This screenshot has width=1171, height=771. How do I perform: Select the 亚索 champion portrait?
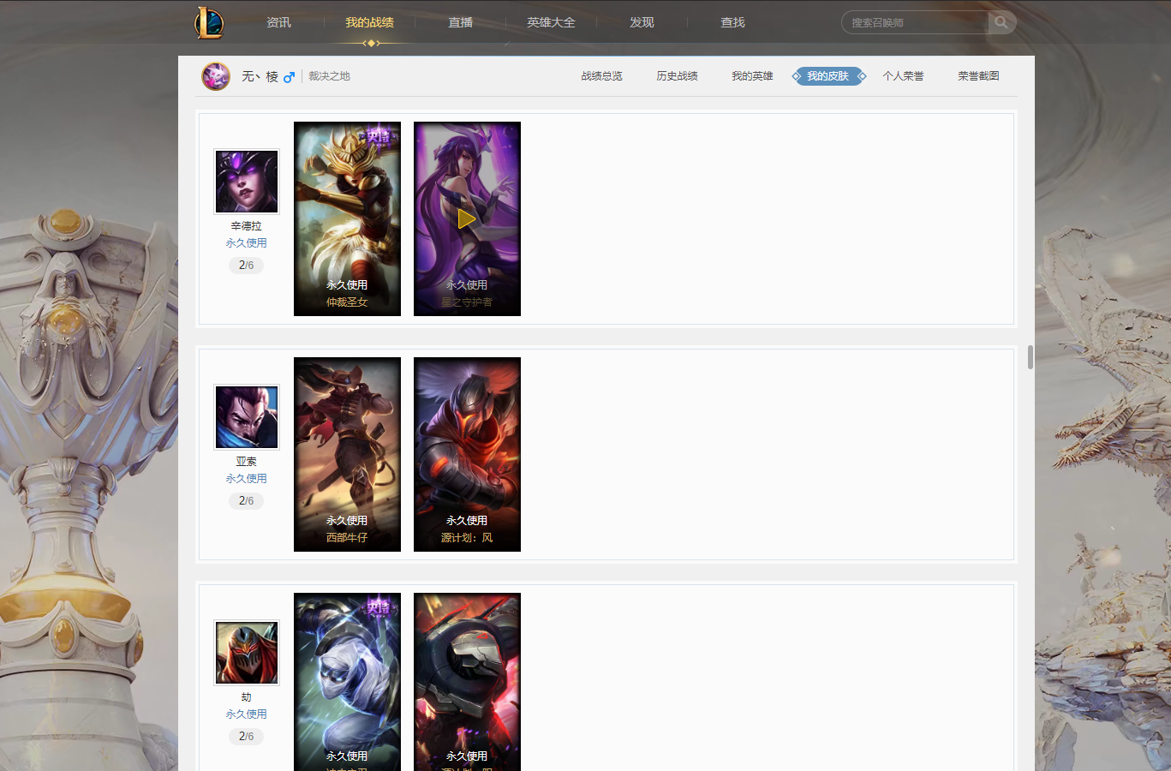point(247,417)
